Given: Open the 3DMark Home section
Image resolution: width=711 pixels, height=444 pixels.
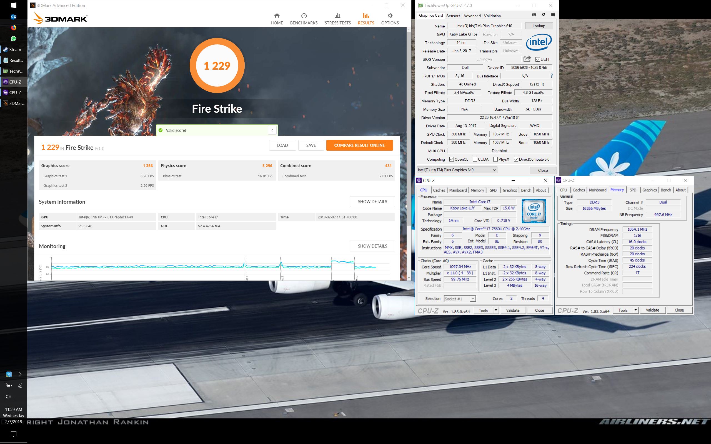Looking at the screenshot, I should coord(277,19).
